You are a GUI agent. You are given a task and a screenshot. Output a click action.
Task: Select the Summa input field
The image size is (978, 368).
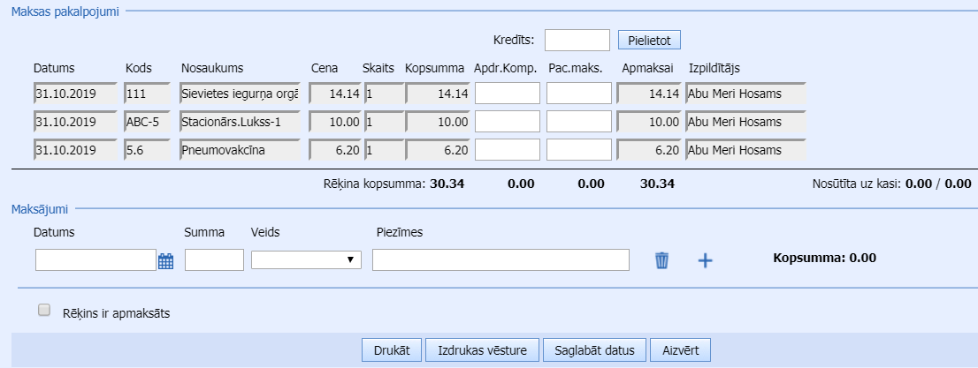(x=214, y=259)
